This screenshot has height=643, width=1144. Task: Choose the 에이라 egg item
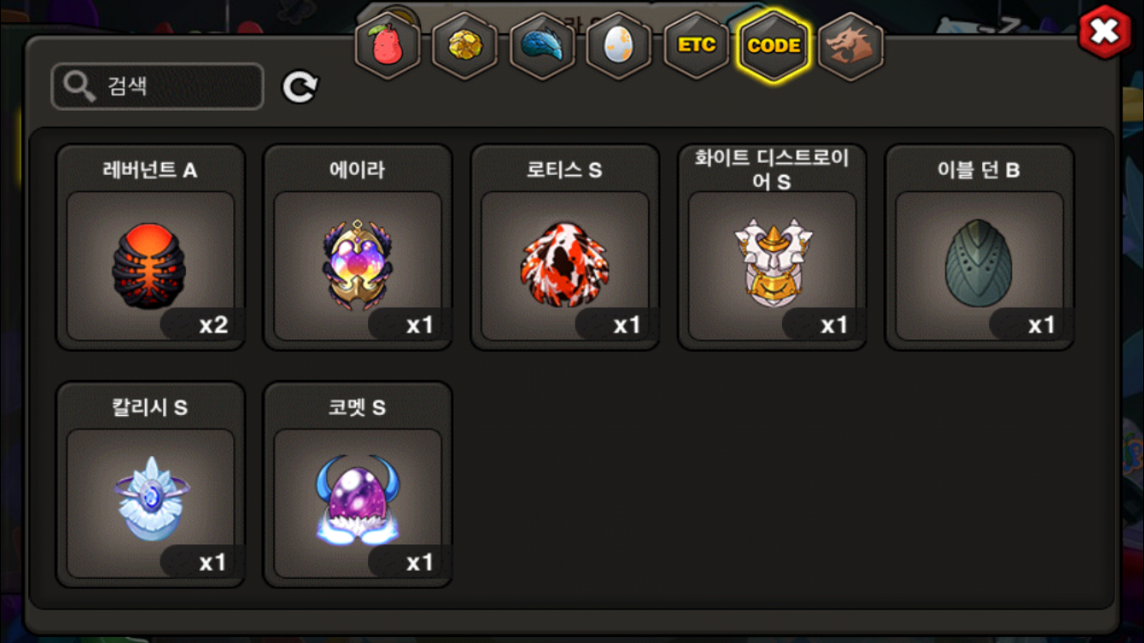click(358, 247)
